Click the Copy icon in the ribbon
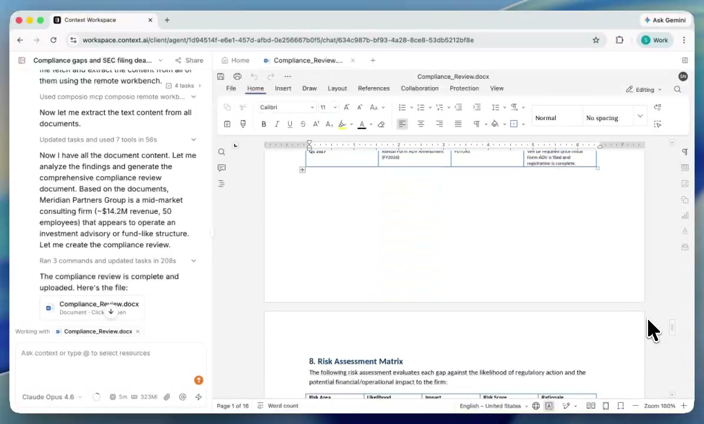704x424 pixels. coord(227,107)
